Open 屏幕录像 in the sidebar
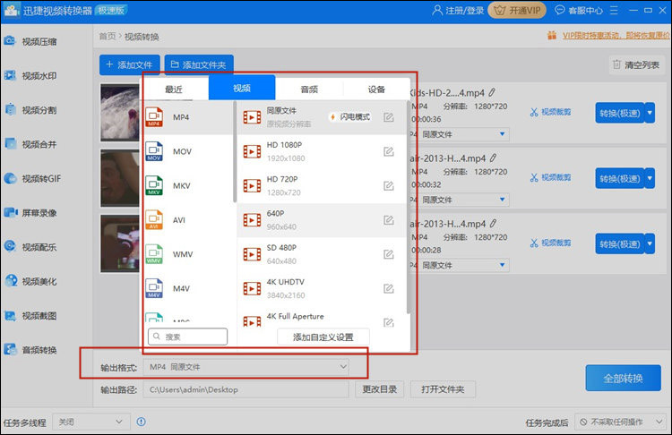672x435 pixels. [30, 213]
